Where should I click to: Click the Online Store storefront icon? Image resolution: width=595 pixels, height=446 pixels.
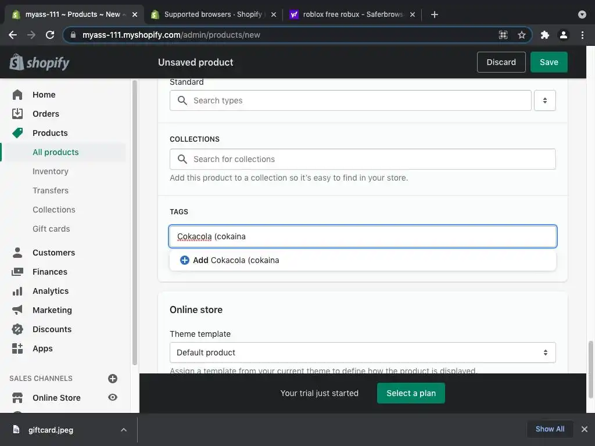point(17,398)
